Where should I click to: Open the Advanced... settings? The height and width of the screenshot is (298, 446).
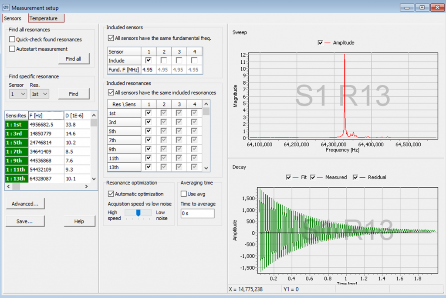pos(25,204)
